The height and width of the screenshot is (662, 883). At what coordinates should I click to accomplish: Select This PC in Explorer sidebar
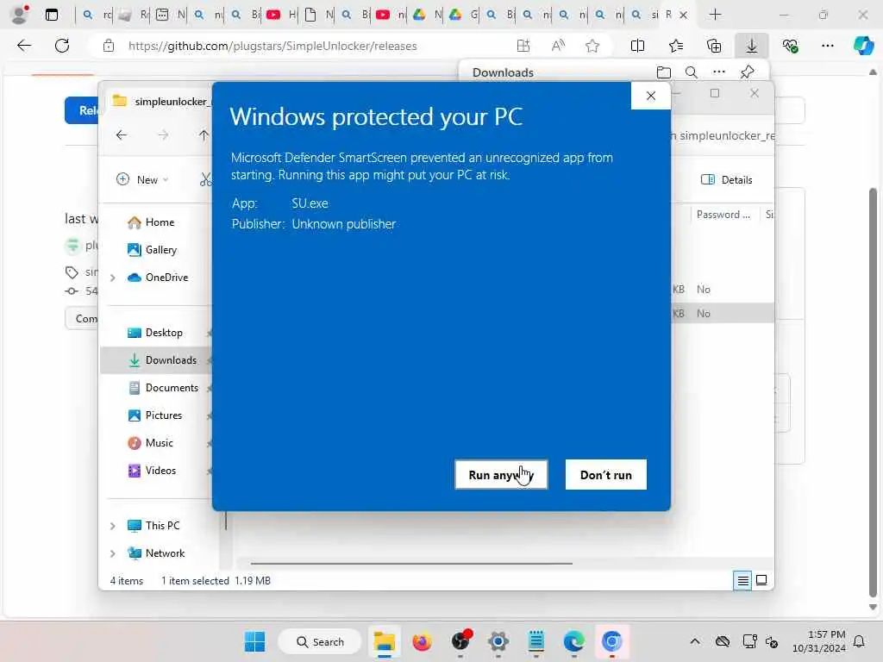coord(153,526)
